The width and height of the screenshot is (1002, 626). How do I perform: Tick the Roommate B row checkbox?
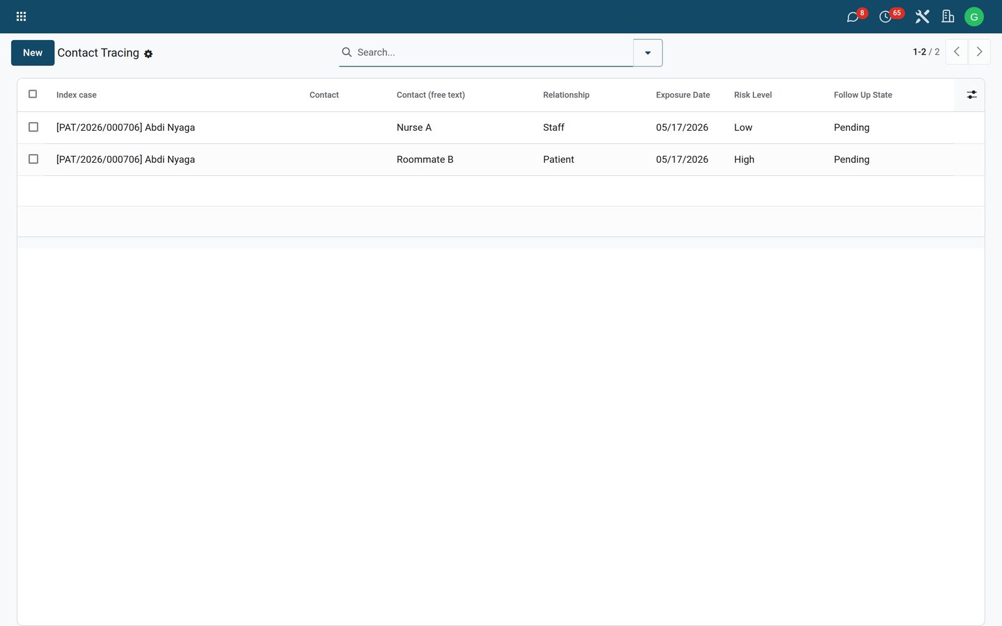click(33, 159)
